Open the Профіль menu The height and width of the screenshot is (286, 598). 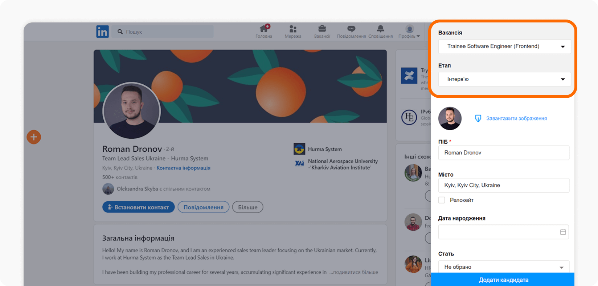click(409, 31)
